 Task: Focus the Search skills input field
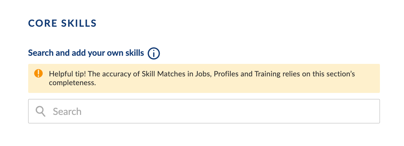point(204,111)
